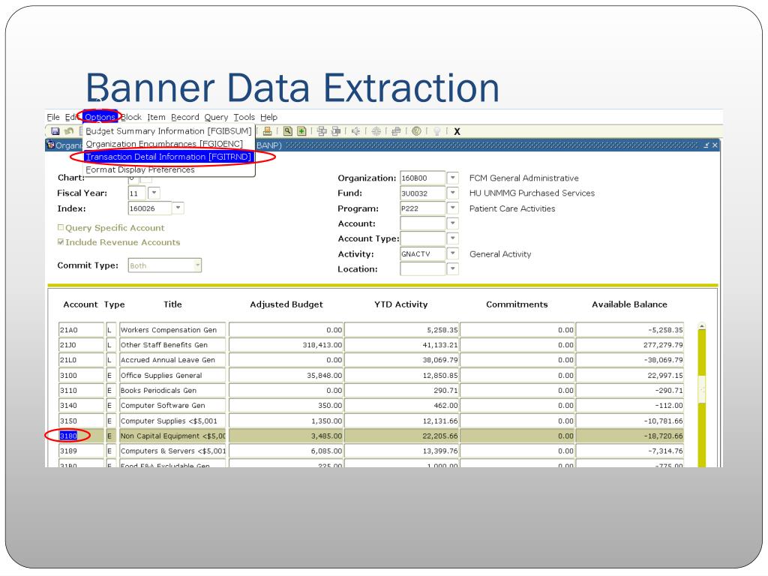Choose Budget Summary Information [FGIBSUM]
768x576 pixels.
click(168, 131)
